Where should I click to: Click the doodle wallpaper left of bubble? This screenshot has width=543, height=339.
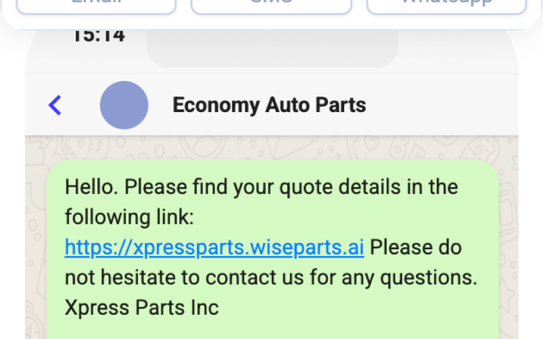coord(35,237)
